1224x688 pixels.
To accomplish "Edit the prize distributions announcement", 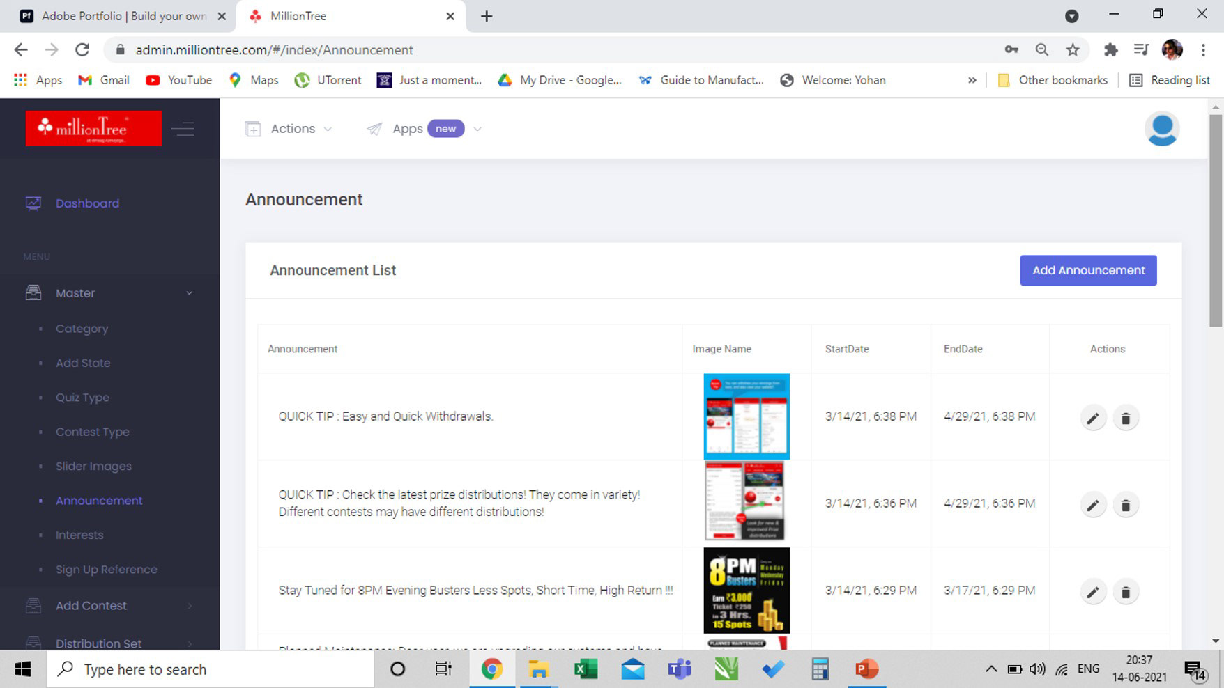I will [1093, 506].
